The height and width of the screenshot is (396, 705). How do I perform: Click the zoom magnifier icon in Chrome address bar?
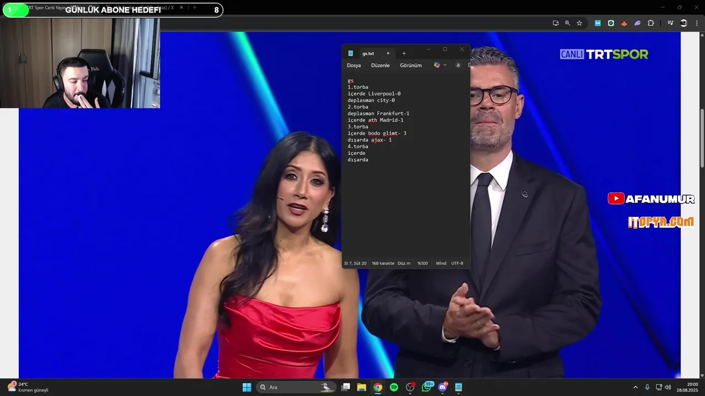coord(567,23)
